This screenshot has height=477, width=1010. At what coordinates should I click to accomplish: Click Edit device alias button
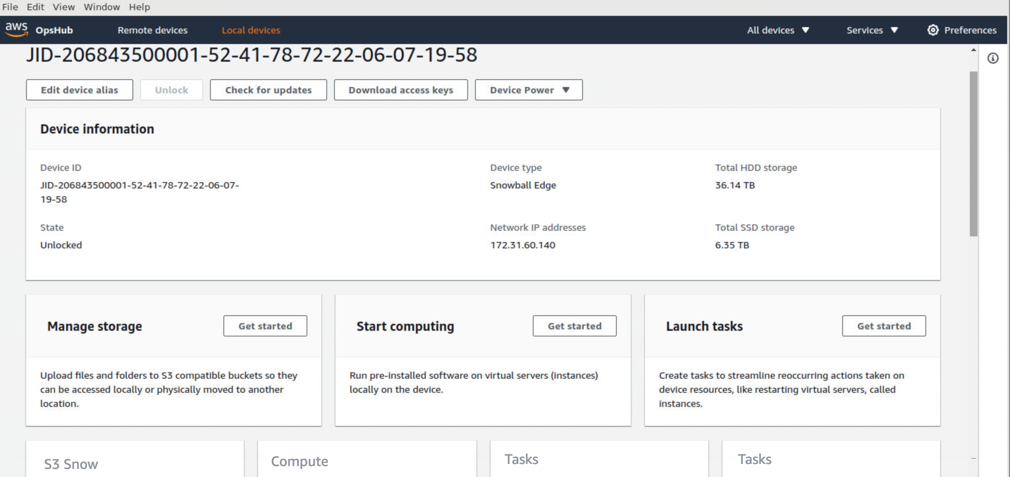click(x=79, y=90)
